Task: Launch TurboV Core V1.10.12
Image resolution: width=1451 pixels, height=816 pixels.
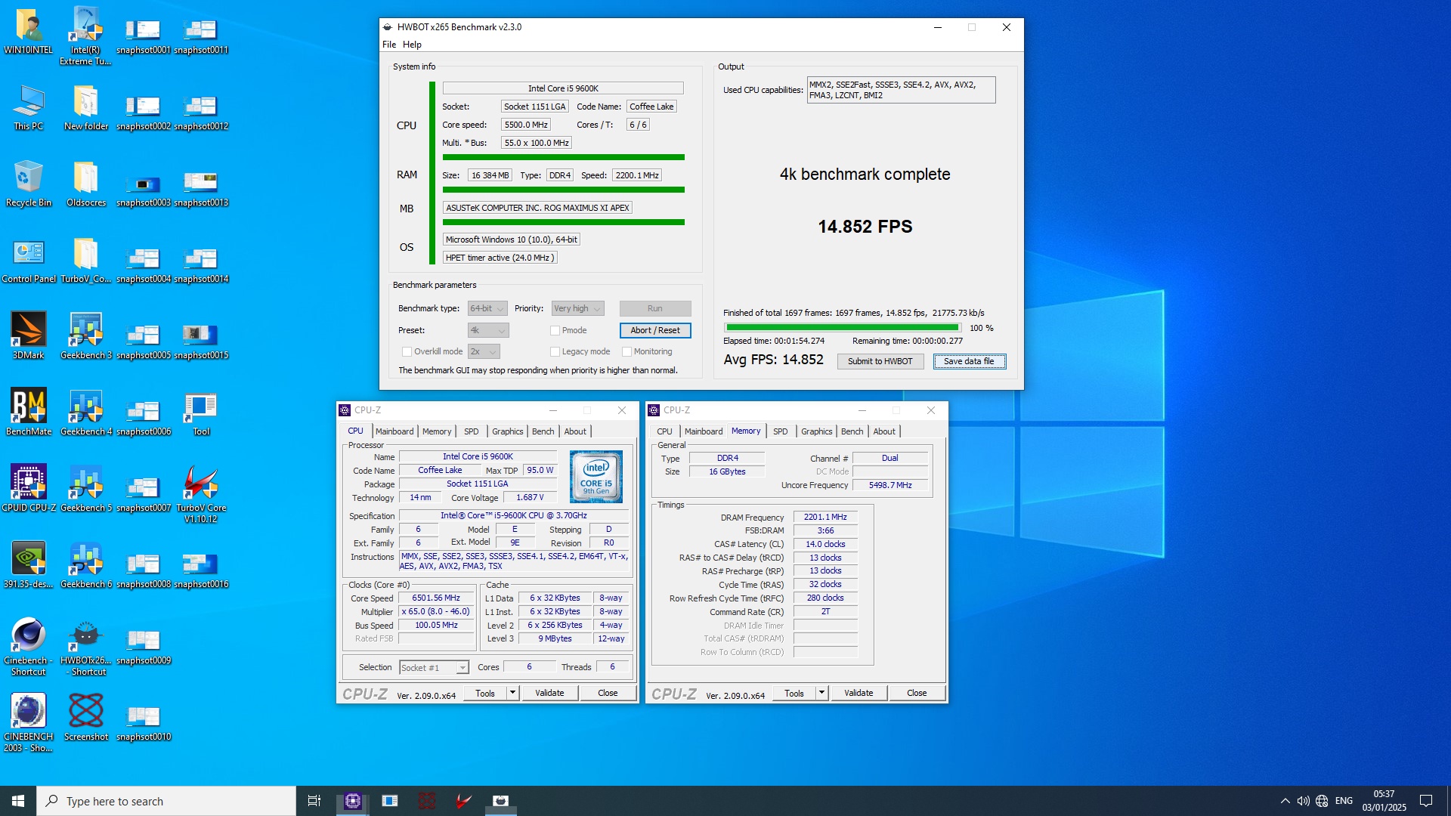Action: pos(201,495)
